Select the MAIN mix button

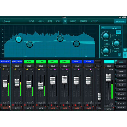click(121, 62)
